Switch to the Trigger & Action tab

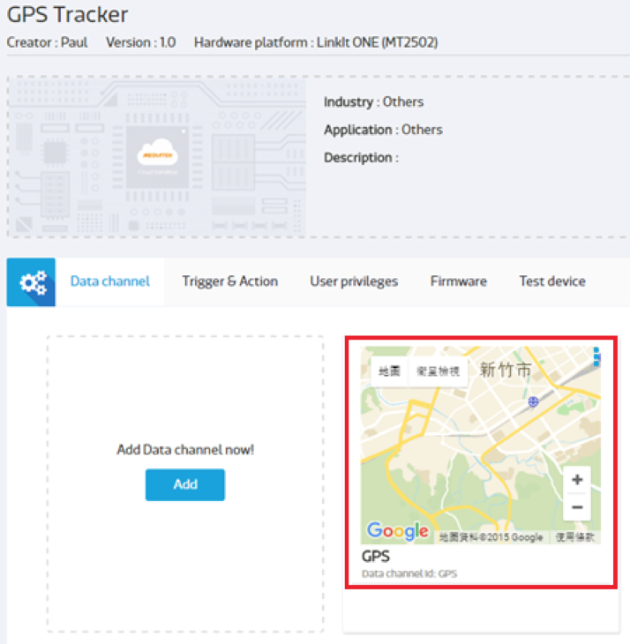[230, 281]
